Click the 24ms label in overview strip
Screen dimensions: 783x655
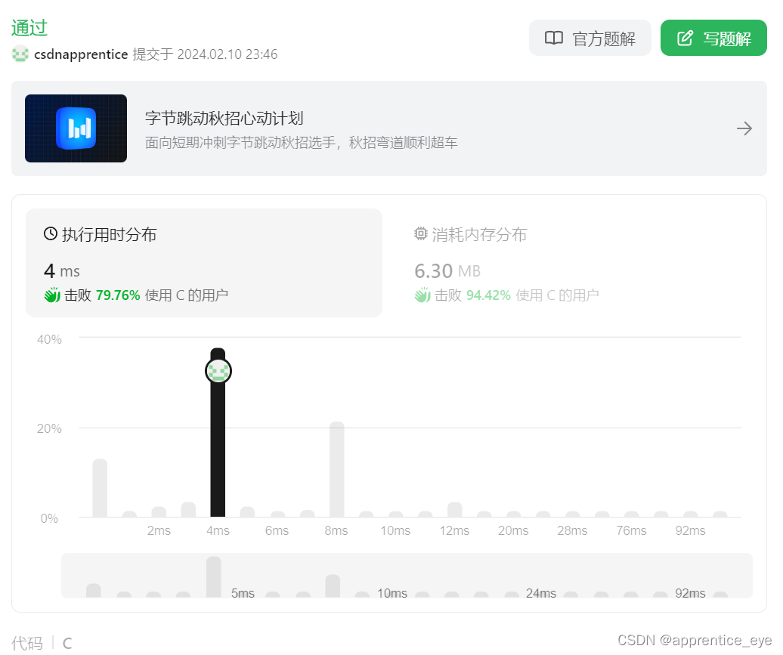tap(541, 593)
